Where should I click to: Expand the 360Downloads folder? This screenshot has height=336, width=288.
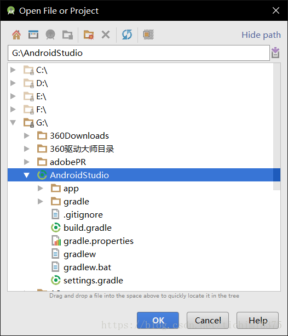tap(26, 135)
